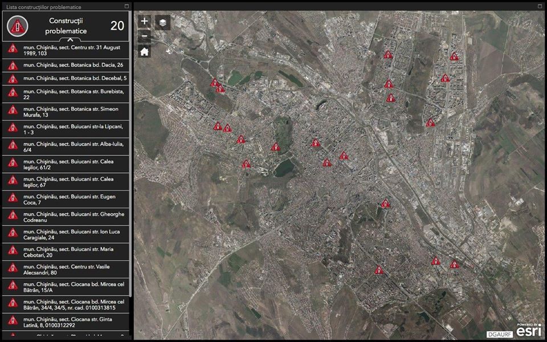Open the map layers list
547x342 pixels.
click(x=163, y=23)
